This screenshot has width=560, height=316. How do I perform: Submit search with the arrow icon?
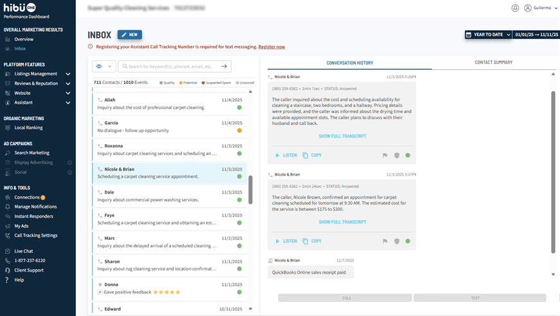tap(224, 66)
